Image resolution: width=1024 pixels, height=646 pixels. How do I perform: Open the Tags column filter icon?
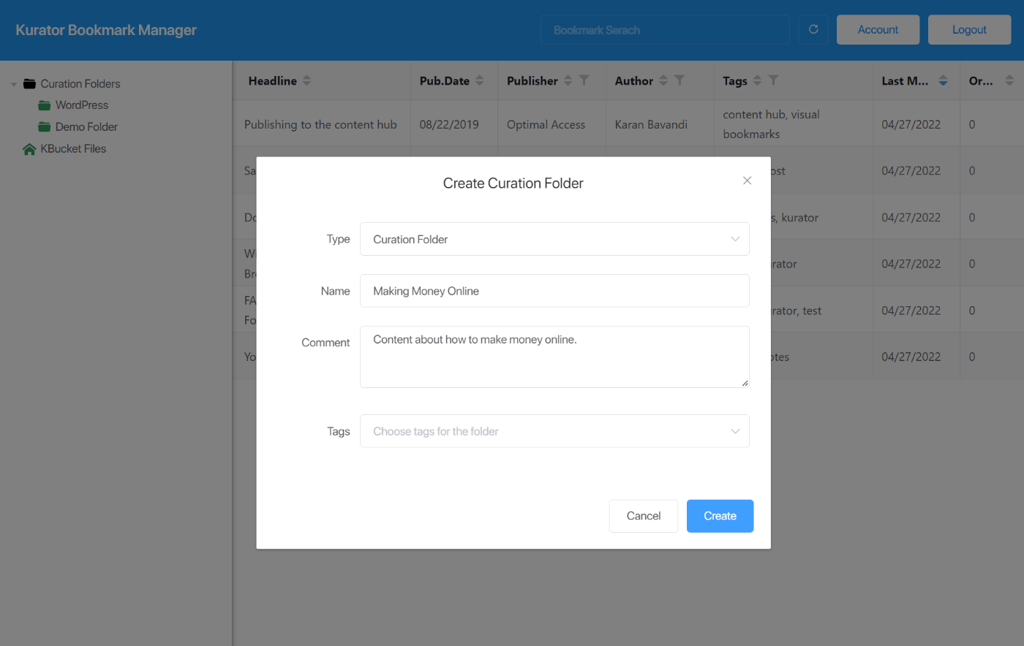[773, 80]
